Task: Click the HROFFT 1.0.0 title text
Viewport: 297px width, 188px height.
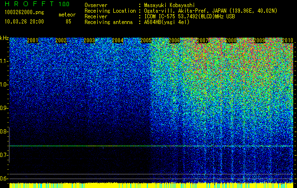Action: (x=37, y=4)
